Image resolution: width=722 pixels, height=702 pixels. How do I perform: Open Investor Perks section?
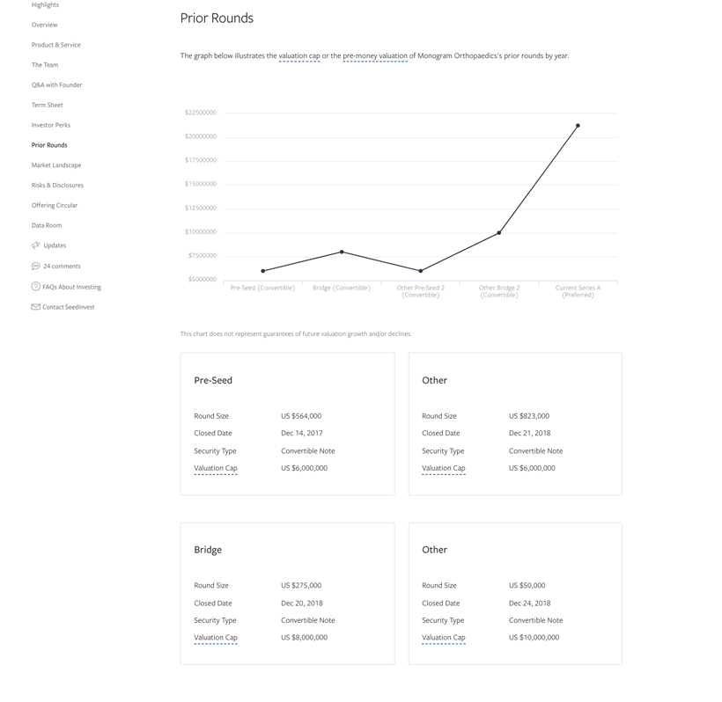(x=51, y=125)
